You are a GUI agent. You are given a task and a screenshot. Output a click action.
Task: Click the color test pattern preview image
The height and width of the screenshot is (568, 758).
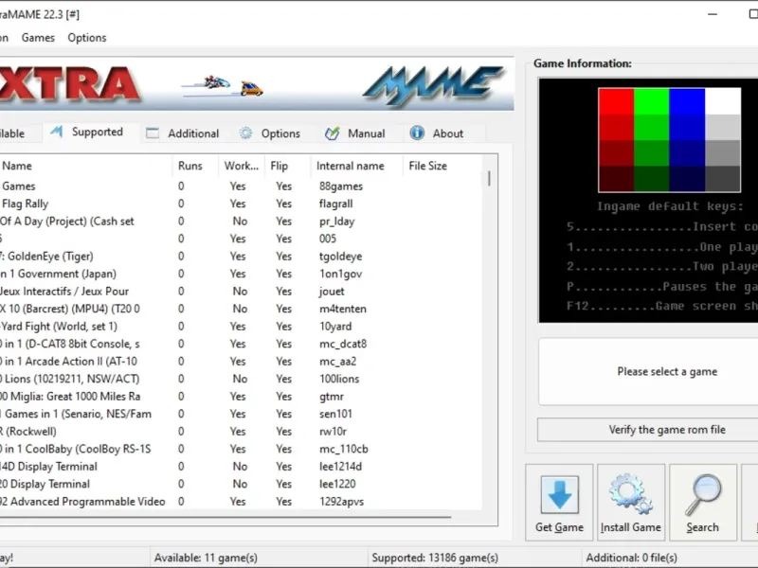[669, 140]
